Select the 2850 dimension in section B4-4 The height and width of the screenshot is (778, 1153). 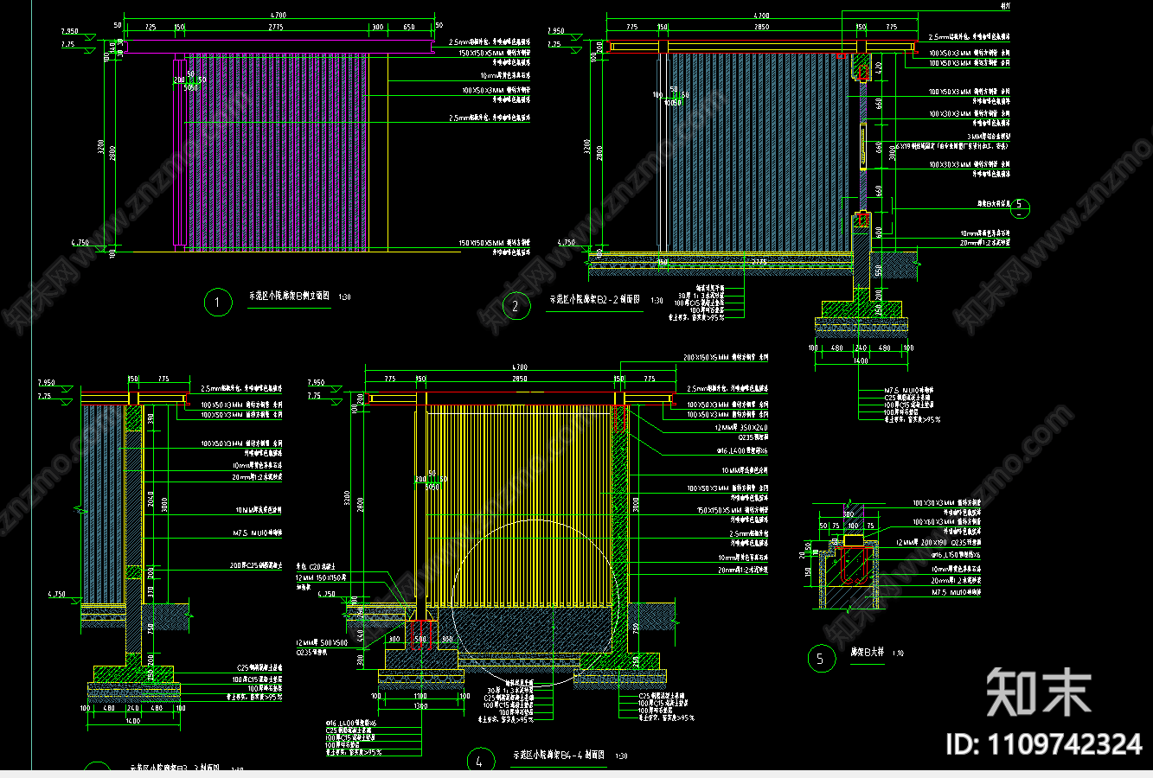pyautogui.click(x=519, y=379)
